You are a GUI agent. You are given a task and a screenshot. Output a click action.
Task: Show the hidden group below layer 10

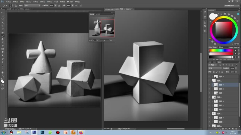tap(209, 81)
